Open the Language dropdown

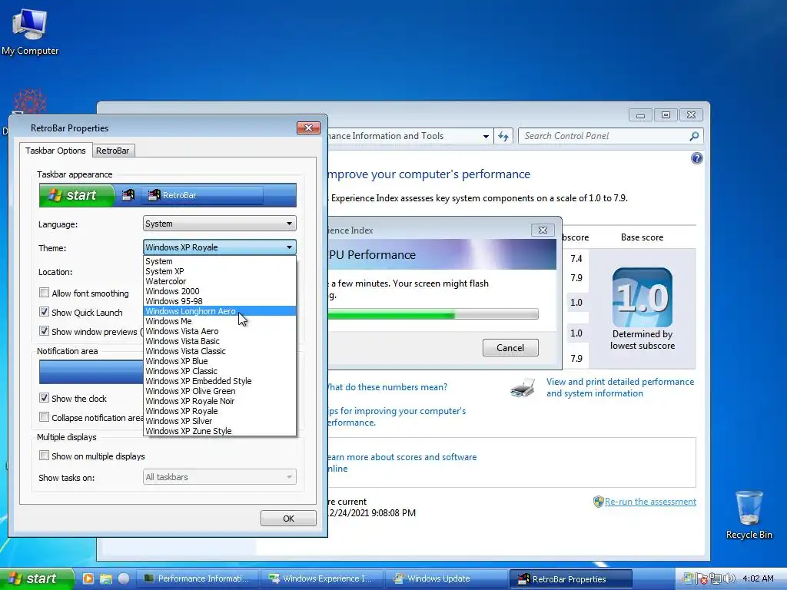[219, 224]
